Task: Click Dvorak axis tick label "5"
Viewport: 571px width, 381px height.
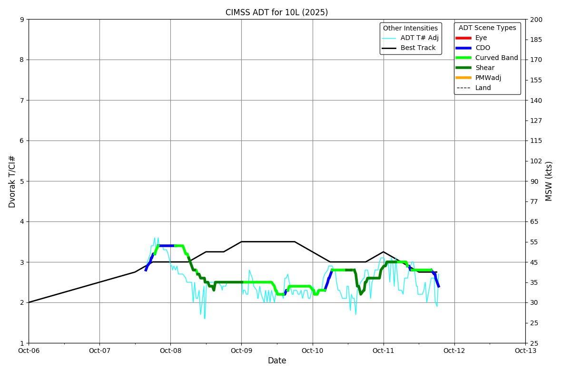Action: [x=22, y=181]
